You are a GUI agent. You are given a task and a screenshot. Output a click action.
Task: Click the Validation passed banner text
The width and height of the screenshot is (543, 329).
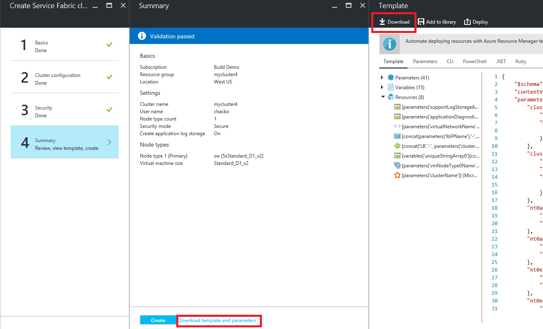click(172, 36)
